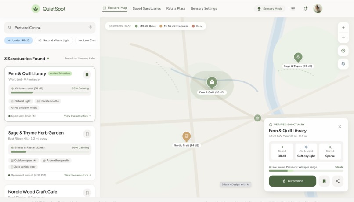Toggle Sensory Mode

270,9
